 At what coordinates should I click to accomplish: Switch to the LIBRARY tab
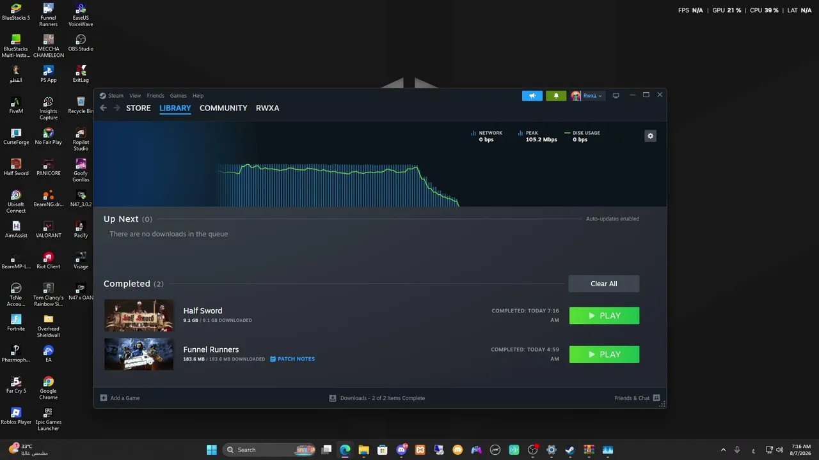[x=175, y=108]
